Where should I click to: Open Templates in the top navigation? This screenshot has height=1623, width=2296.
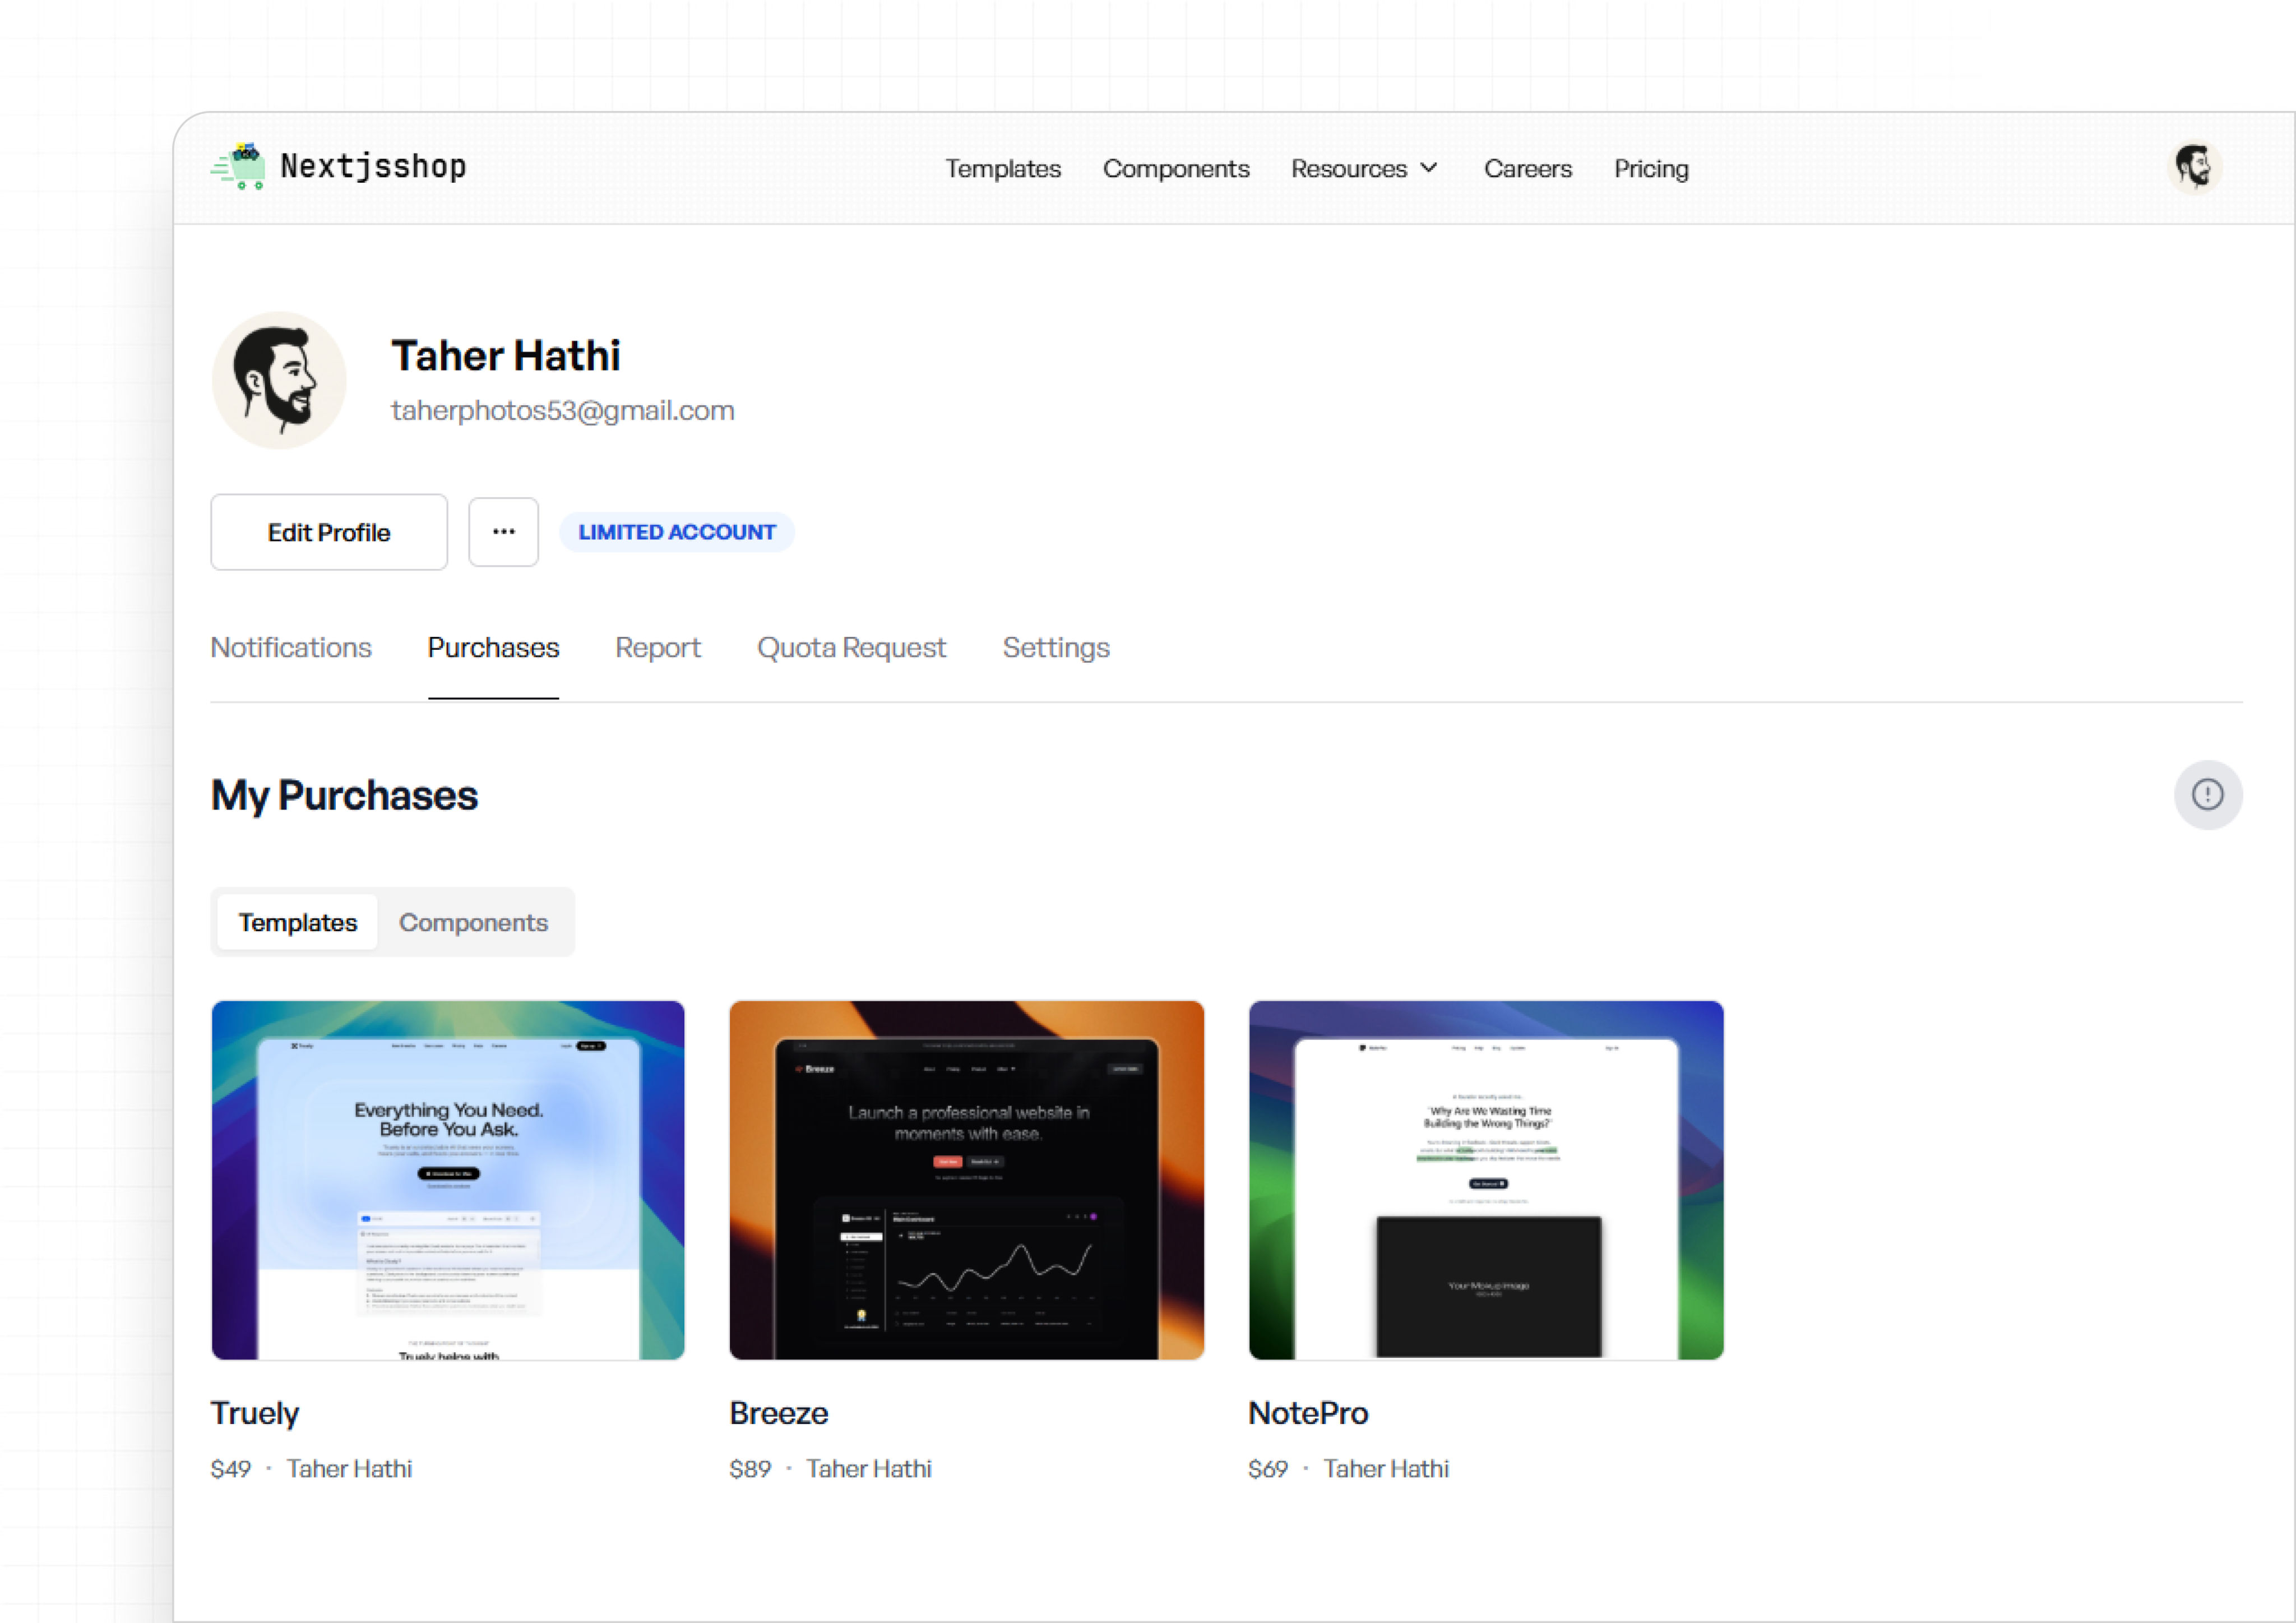pos(1003,168)
